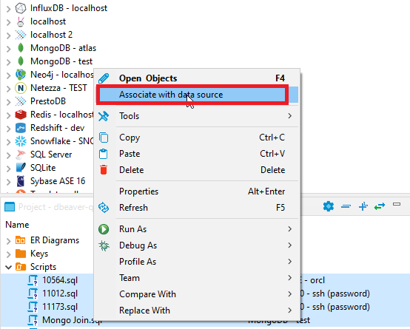This screenshot has width=410, height=329.
Task: Collapse the Scripts folder
Action: click(9, 267)
